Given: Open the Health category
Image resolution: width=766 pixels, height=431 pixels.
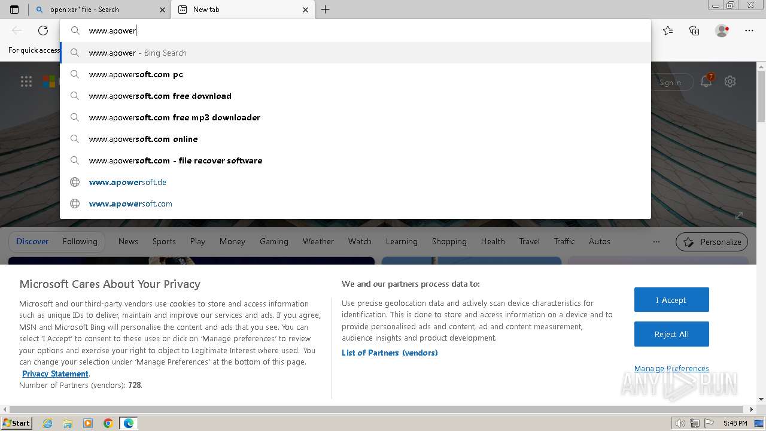Looking at the screenshot, I should (x=493, y=241).
